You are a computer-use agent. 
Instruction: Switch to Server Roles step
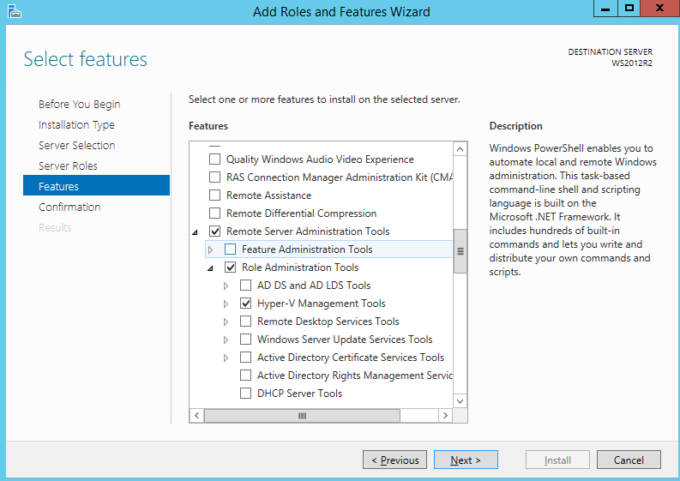click(68, 165)
